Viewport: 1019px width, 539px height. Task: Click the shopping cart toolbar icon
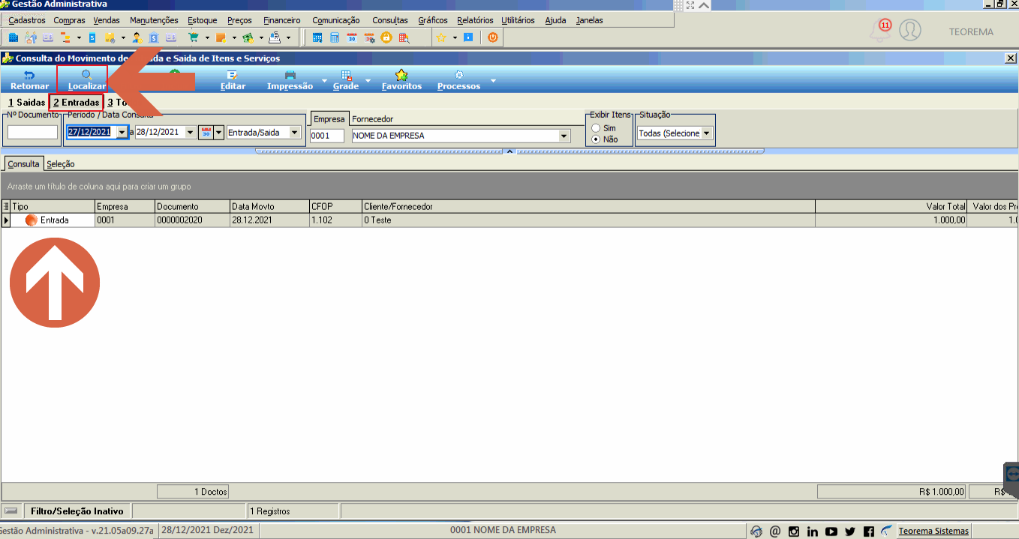[x=194, y=37]
